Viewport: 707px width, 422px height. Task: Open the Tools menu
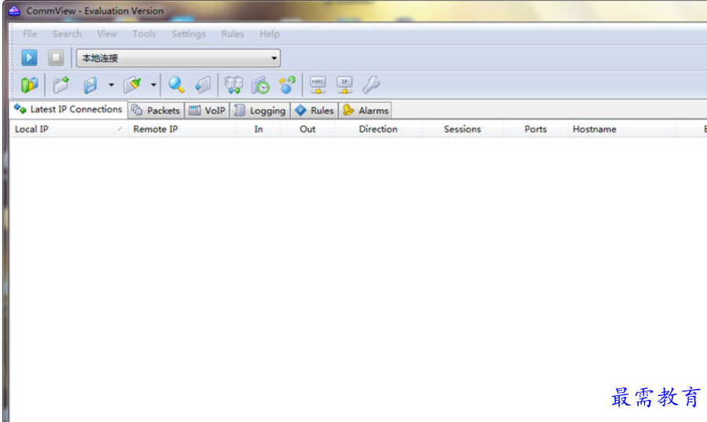click(x=144, y=34)
